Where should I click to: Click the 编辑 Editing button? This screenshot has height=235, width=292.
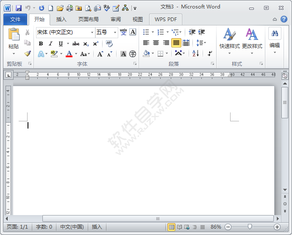pyautogui.click(x=275, y=41)
